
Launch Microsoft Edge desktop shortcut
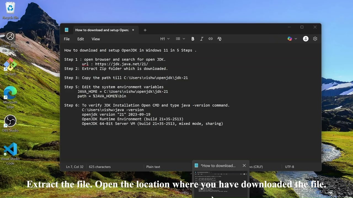[x=10, y=97]
